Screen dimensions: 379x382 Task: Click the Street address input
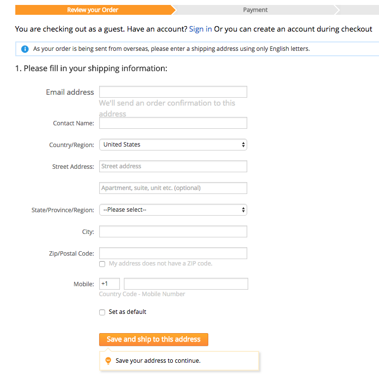coord(173,166)
